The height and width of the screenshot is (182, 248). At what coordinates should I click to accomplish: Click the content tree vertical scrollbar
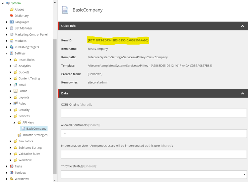pos(55,99)
